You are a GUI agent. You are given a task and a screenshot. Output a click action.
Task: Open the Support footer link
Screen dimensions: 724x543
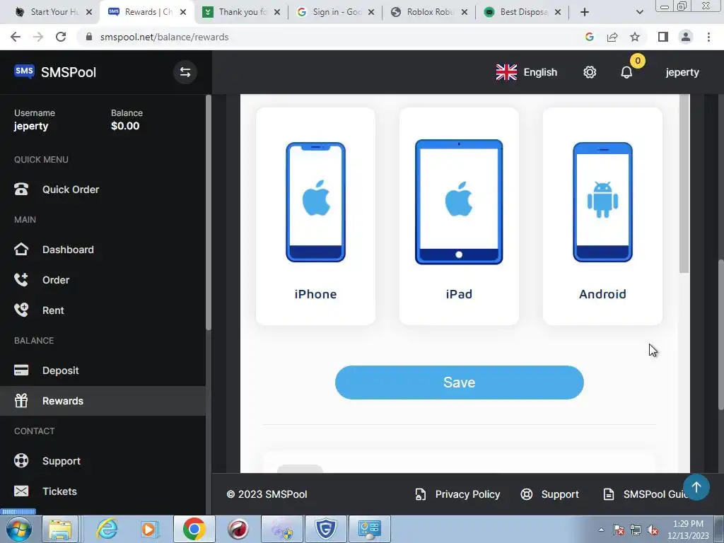[549, 494]
